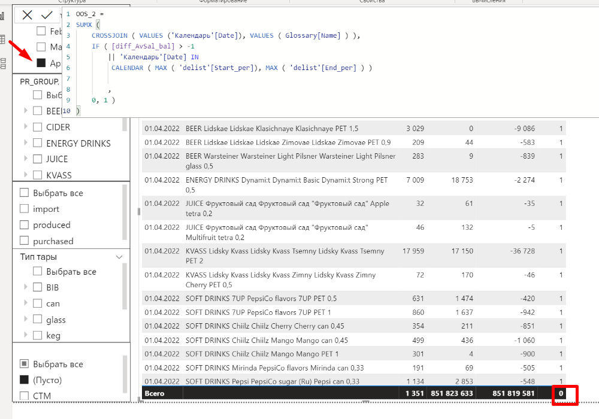
Task: Check the BEER group checkbox
Action: point(37,111)
